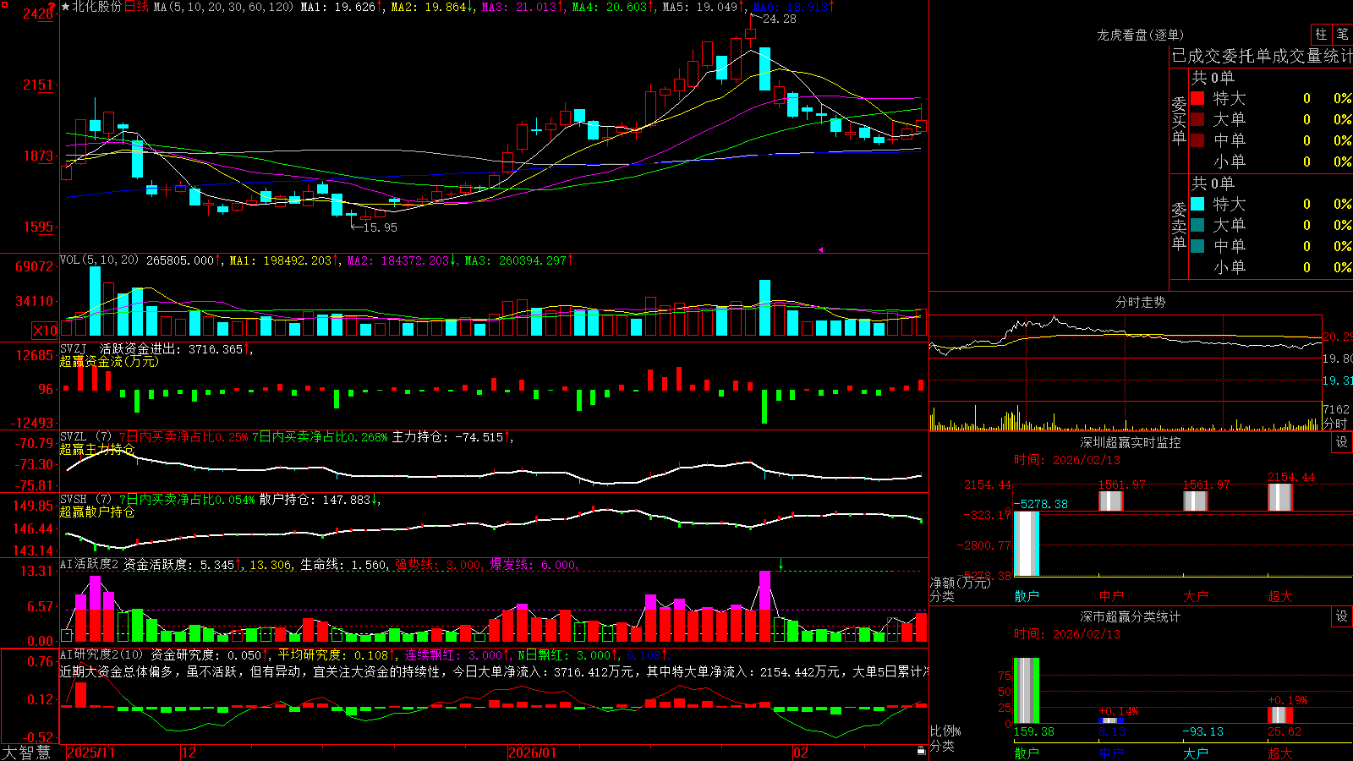
Task: Click the 24.28 high price annotation
Action: [779, 19]
